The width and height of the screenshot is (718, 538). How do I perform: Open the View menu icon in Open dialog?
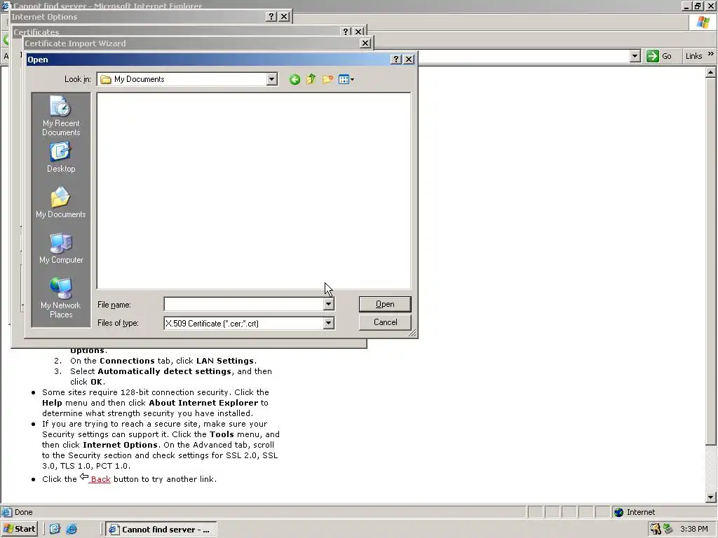[346, 80]
